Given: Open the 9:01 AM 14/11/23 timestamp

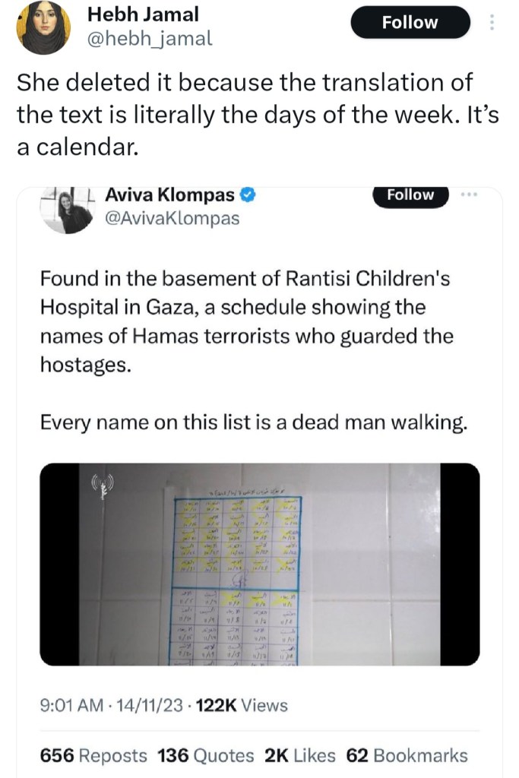Looking at the screenshot, I should 111,706.
